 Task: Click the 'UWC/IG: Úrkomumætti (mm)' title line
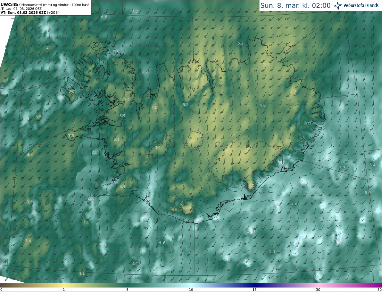pyautogui.click(x=45, y=4)
